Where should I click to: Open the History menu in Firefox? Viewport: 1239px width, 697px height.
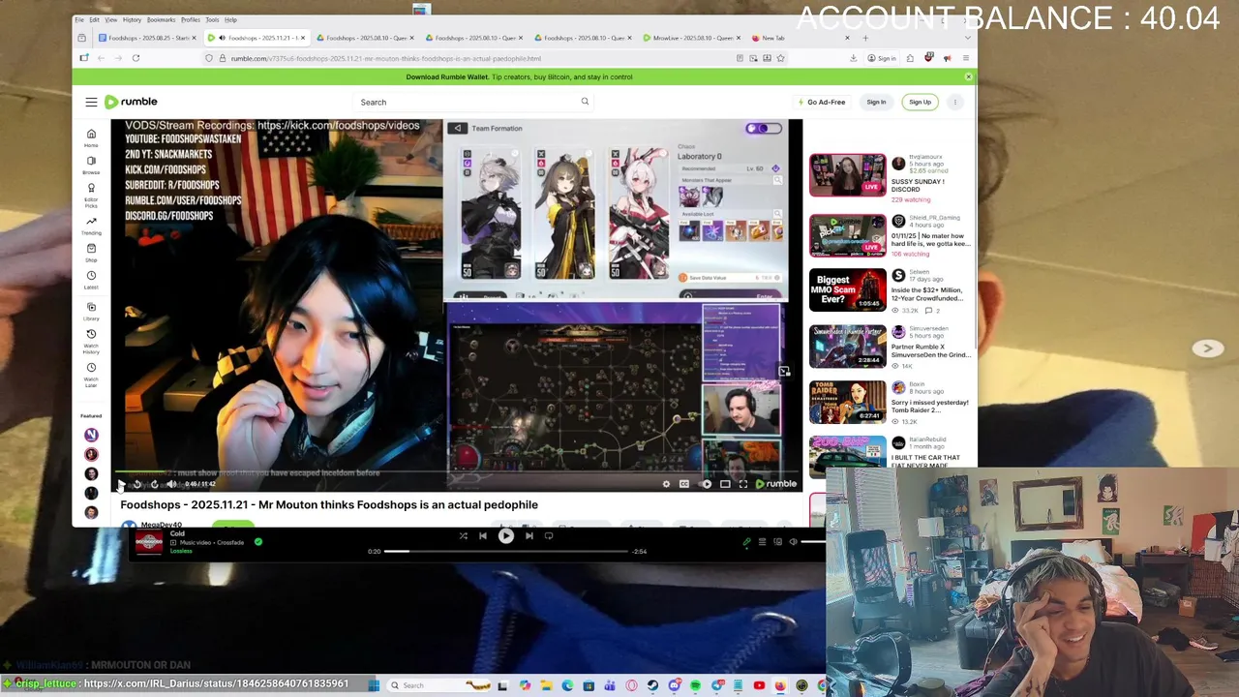(x=132, y=19)
